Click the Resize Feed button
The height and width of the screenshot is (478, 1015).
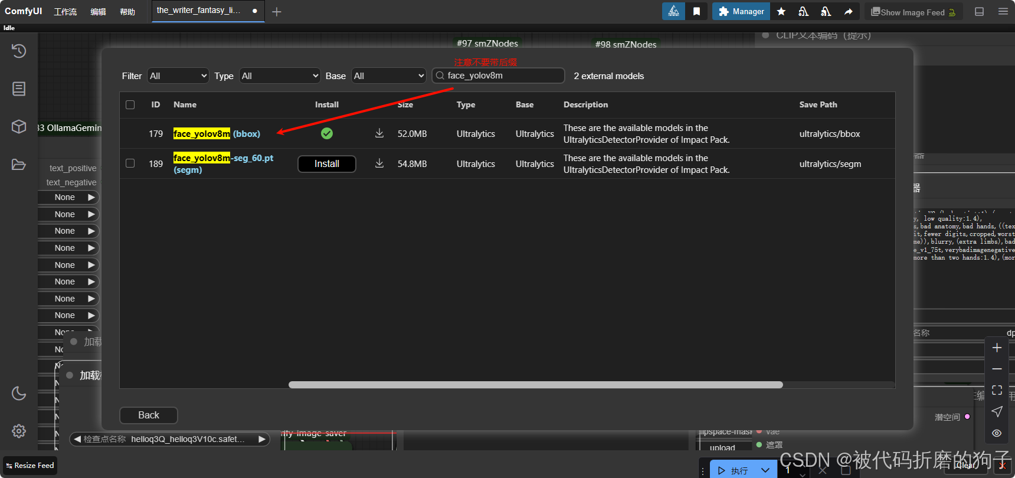click(30, 466)
